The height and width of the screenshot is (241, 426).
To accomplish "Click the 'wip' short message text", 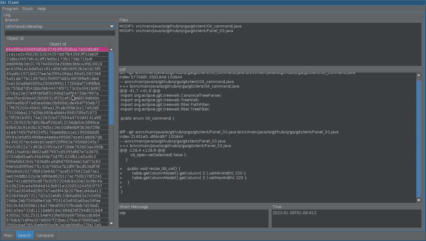I will tap(122, 213).
